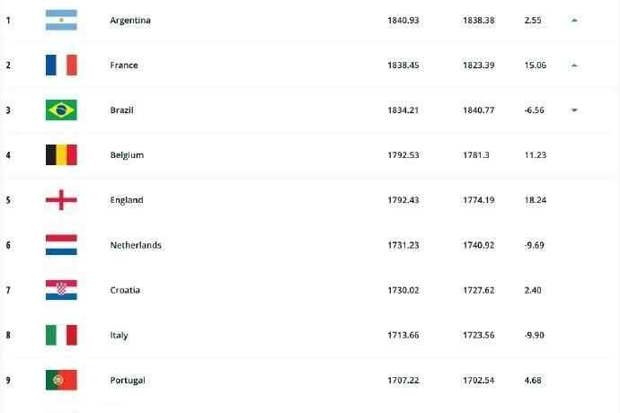This screenshot has height=413, width=620.
Task: Click the England flag icon
Action: pyautogui.click(x=61, y=199)
